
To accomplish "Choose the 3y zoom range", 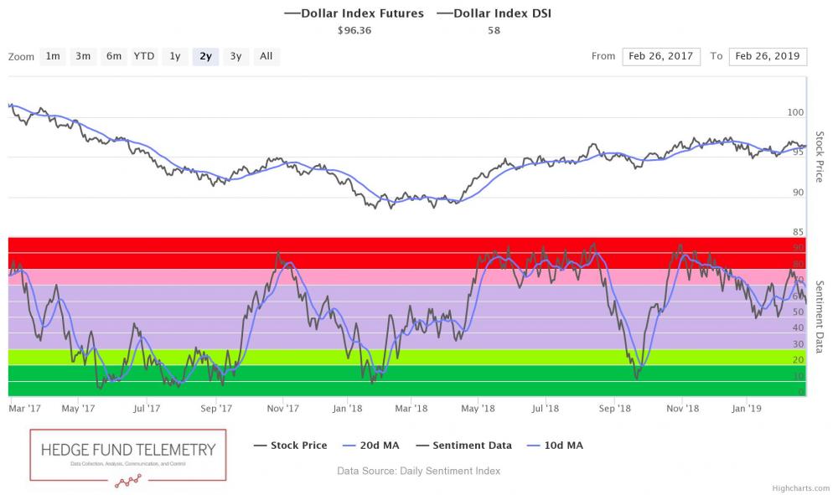I will pos(236,56).
